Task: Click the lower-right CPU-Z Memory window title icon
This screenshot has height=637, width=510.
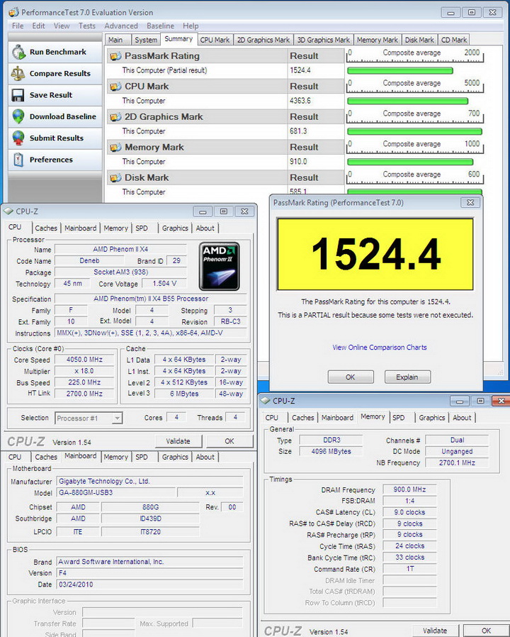Action: pos(266,401)
